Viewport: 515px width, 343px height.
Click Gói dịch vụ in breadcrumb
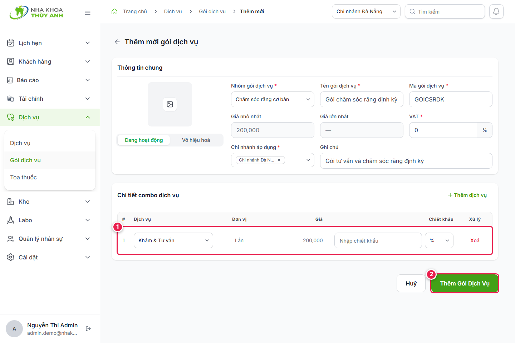212,11
